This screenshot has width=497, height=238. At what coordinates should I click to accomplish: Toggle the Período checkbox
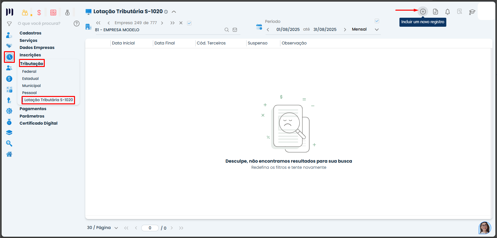377,21
